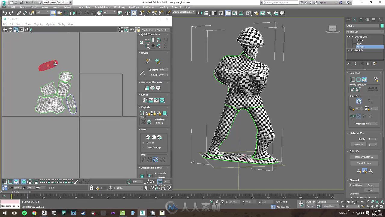The height and width of the screenshot is (217, 385).
Task: Toggle the Auto Key button
Action: click(311, 202)
